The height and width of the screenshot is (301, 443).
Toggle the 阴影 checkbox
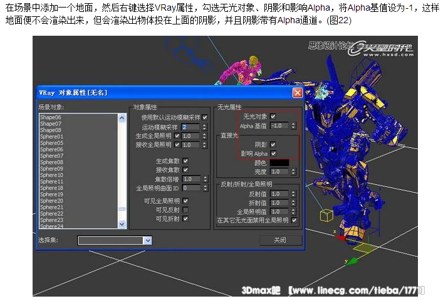(273, 144)
